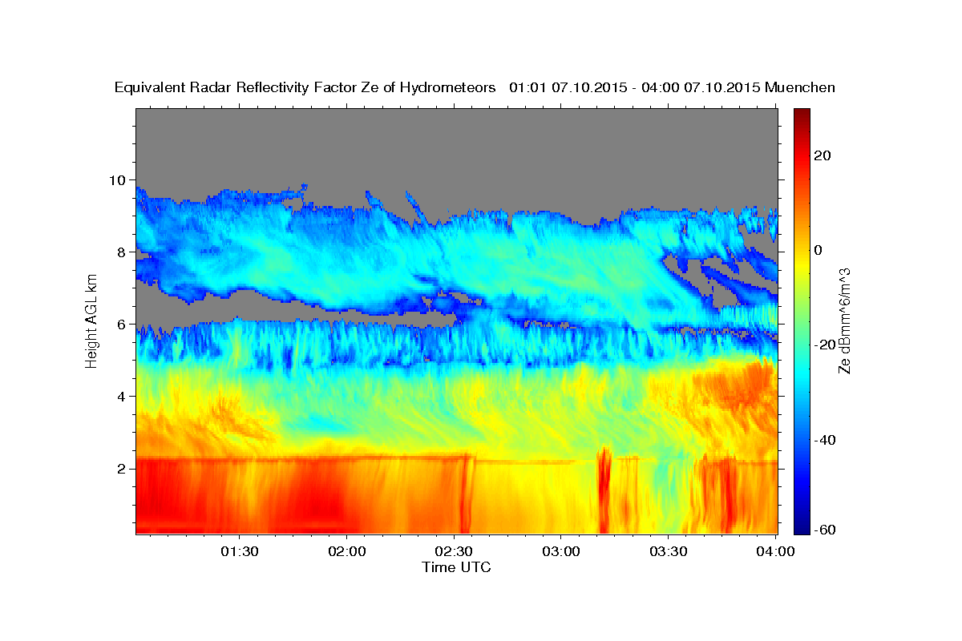Click the colorbar value label '20'

(823, 155)
